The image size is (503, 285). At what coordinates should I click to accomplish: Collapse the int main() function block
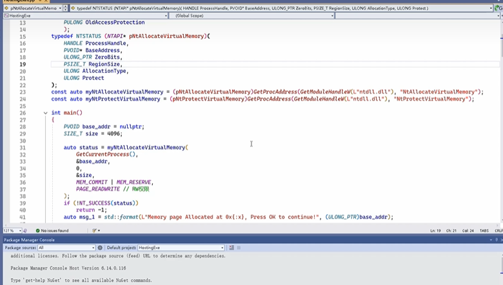pos(45,113)
